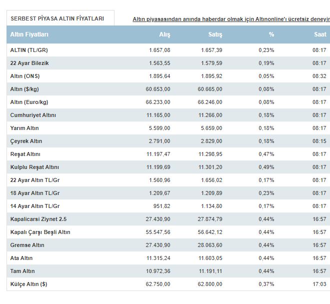Click the Tam Altın alış price 10.972,36
Image resolution: width=330 pixels, height=304 pixels.
pyautogui.click(x=158, y=271)
